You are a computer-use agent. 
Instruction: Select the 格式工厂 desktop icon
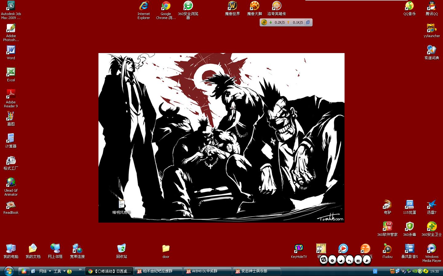(x=11, y=163)
